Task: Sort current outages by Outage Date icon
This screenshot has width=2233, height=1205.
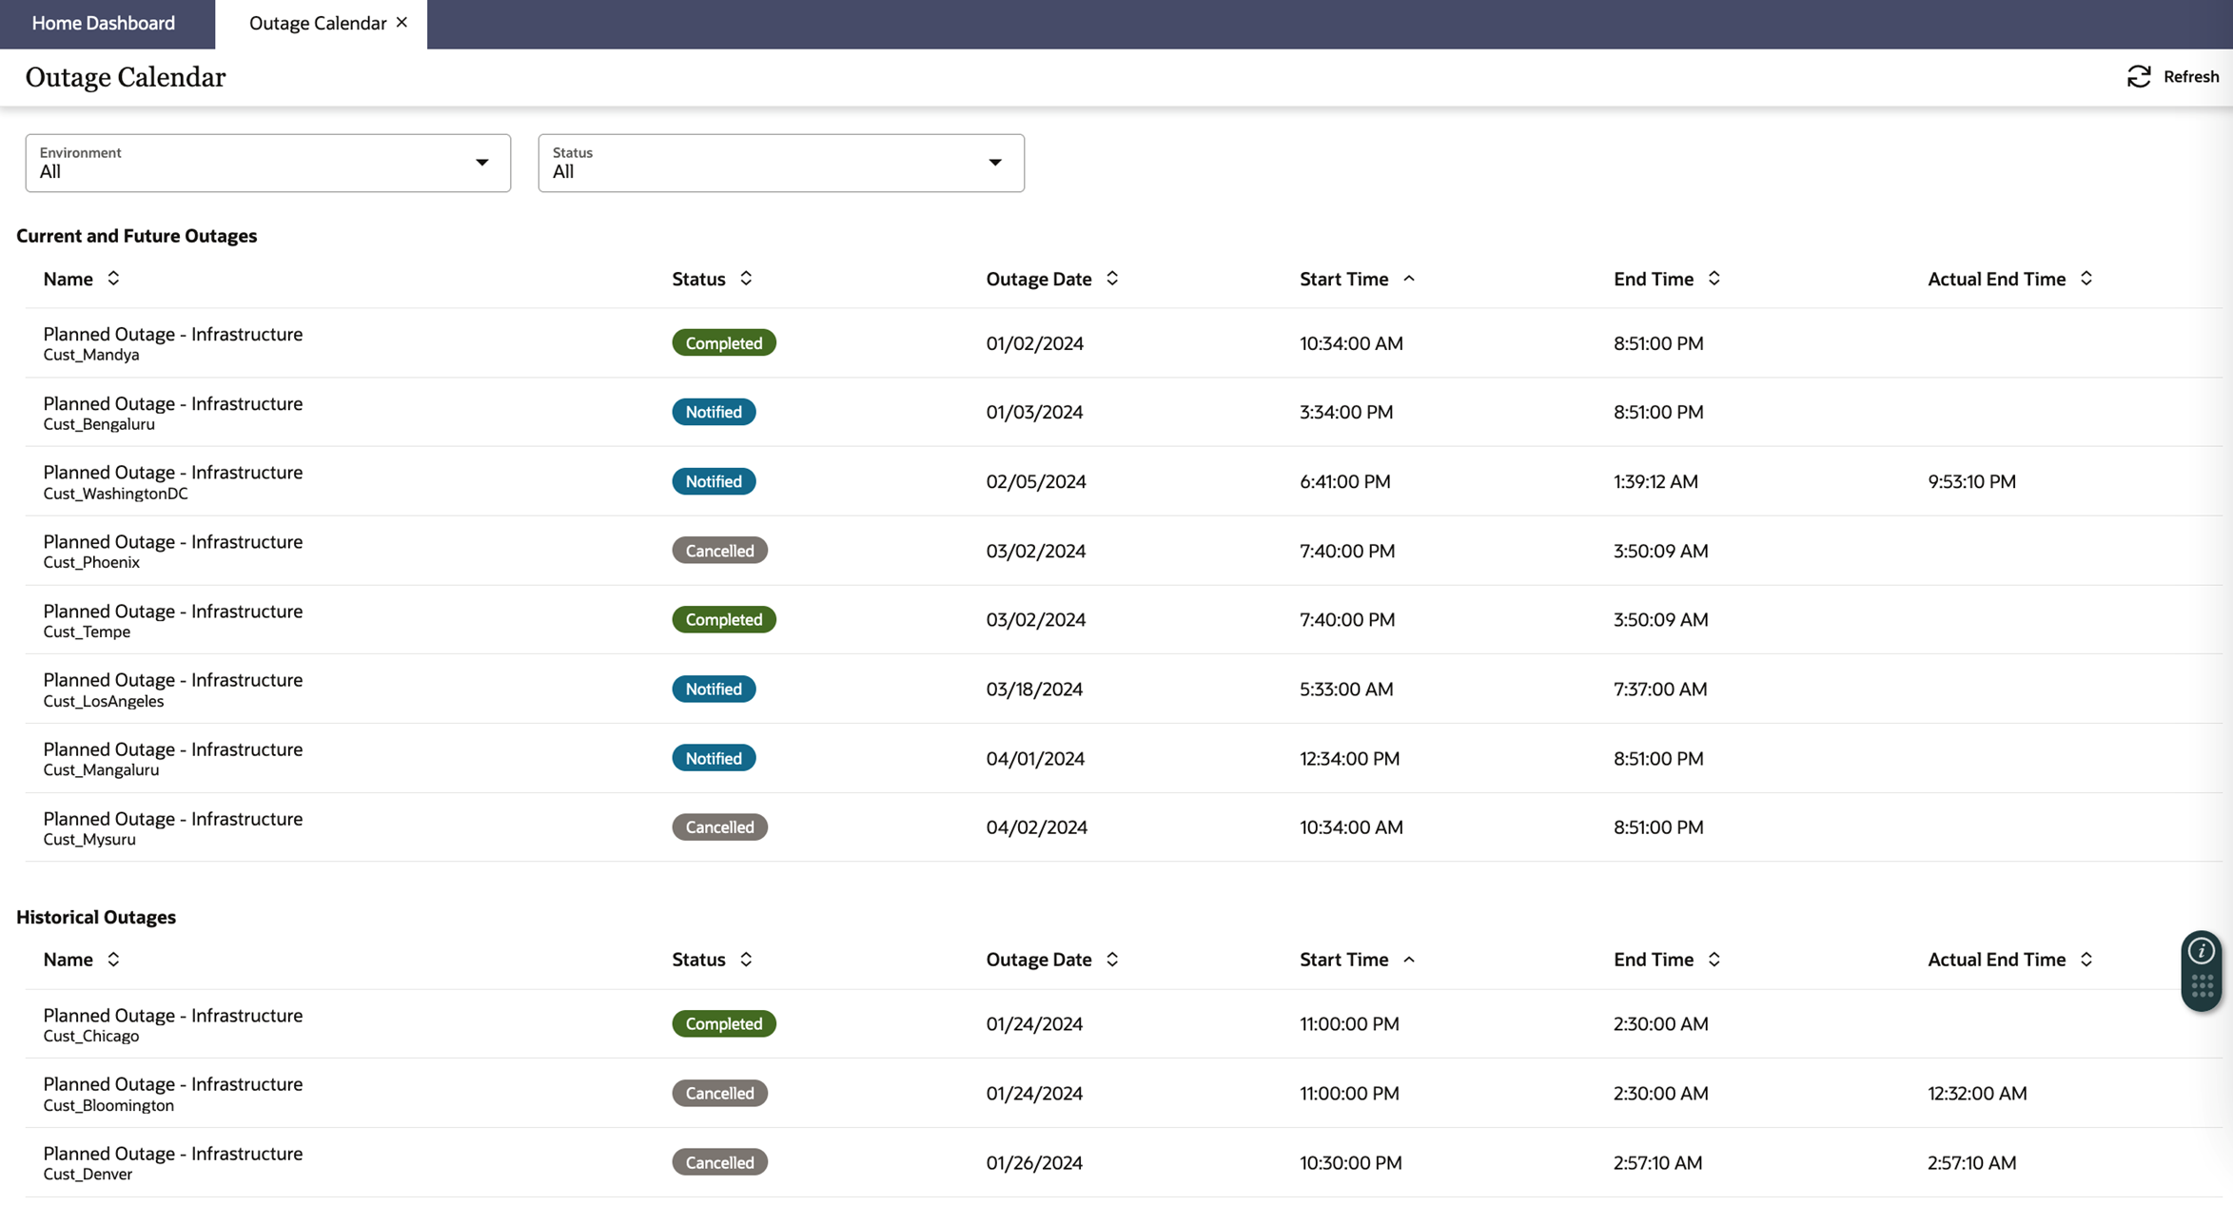Action: (x=1112, y=279)
